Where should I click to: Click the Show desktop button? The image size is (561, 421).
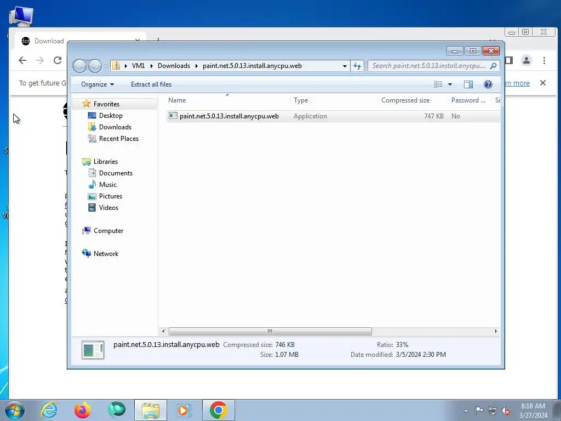557,410
